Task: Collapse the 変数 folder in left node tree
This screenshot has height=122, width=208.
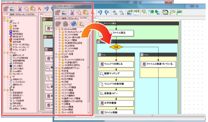Action: pyautogui.click(x=5, y=90)
